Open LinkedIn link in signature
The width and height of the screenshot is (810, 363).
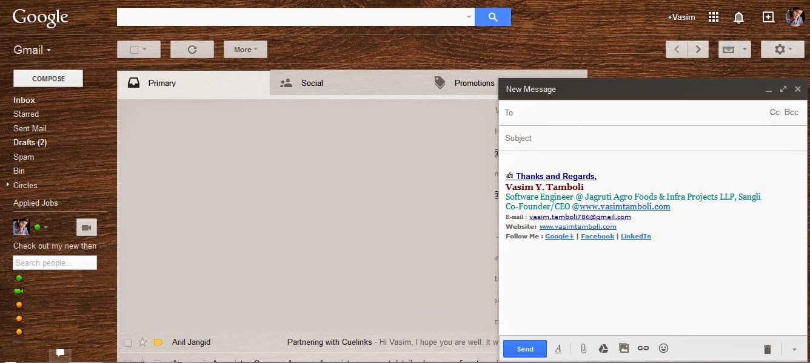635,236
